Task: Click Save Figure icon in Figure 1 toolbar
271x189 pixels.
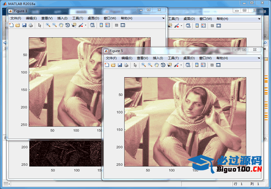Action: pyautogui.click(x=24, y=25)
